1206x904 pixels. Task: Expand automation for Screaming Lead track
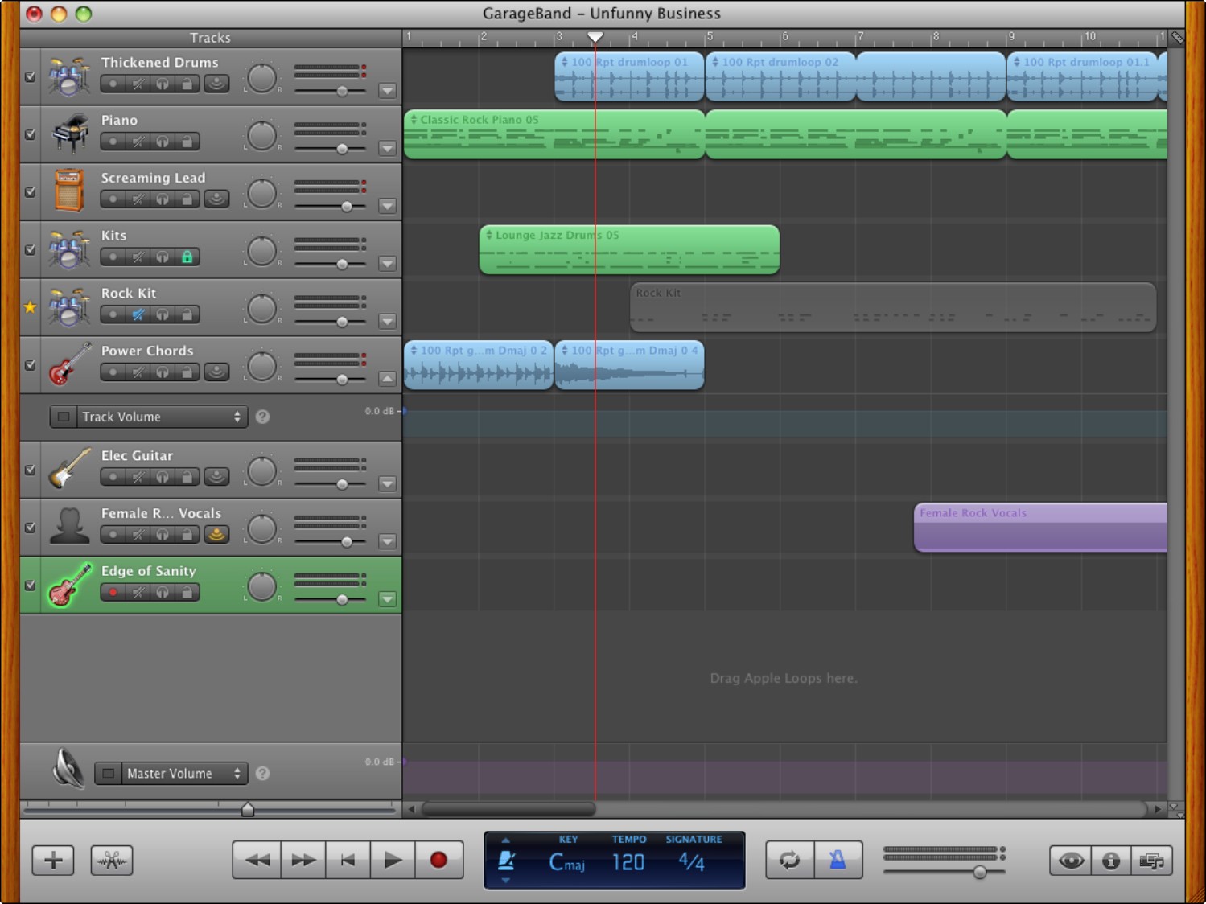387,207
